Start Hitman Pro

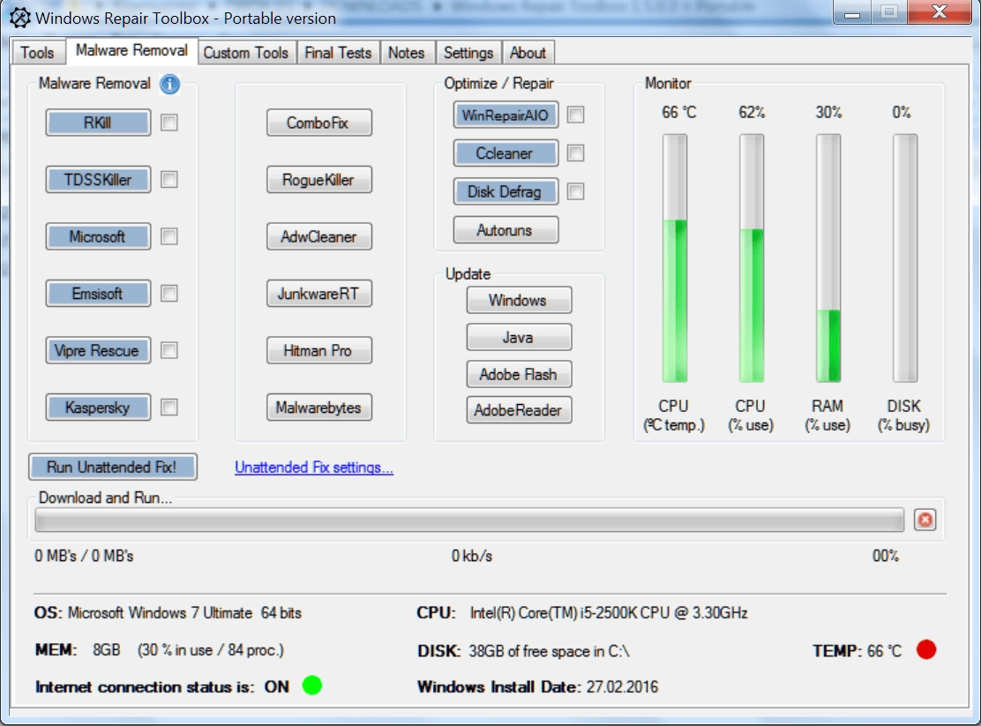(x=319, y=350)
